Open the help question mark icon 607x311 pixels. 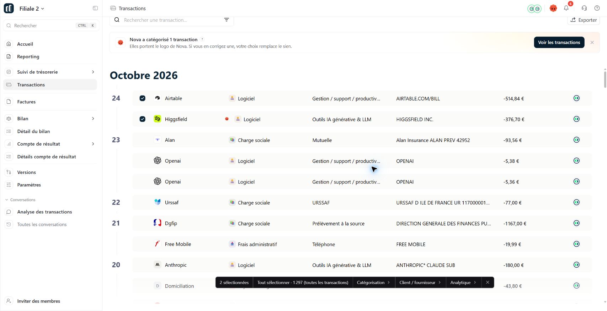(x=597, y=8)
